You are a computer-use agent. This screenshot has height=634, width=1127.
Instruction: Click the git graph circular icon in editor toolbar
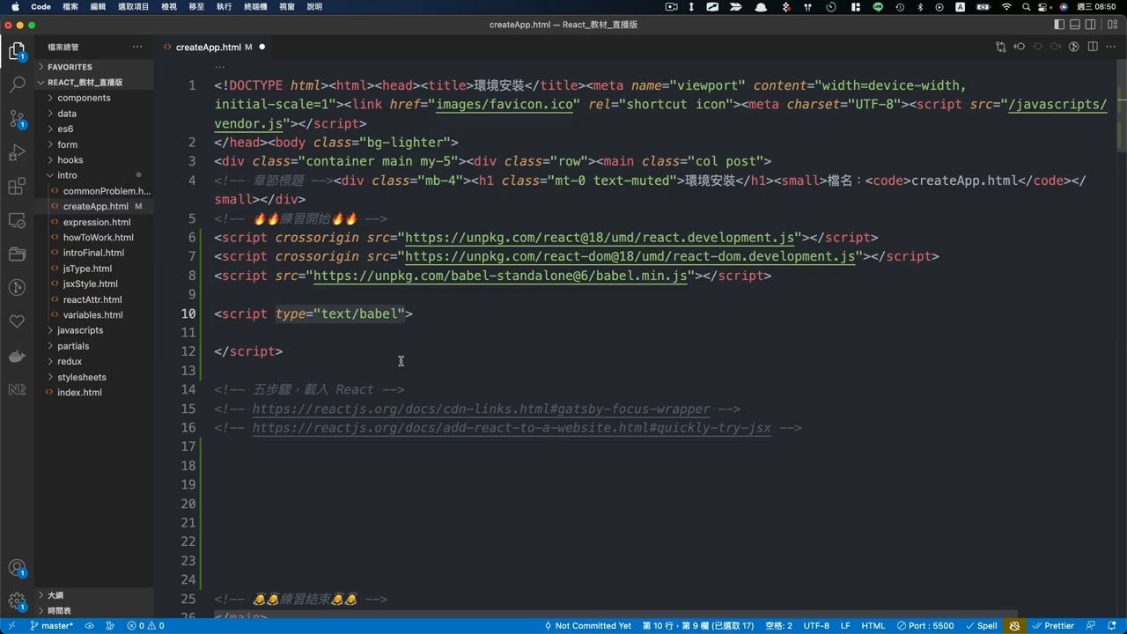(x=1074, y=47)
